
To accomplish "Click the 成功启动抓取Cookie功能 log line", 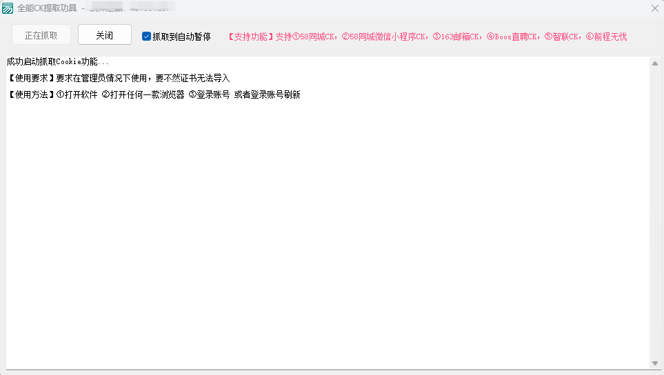I will point(57,61).
